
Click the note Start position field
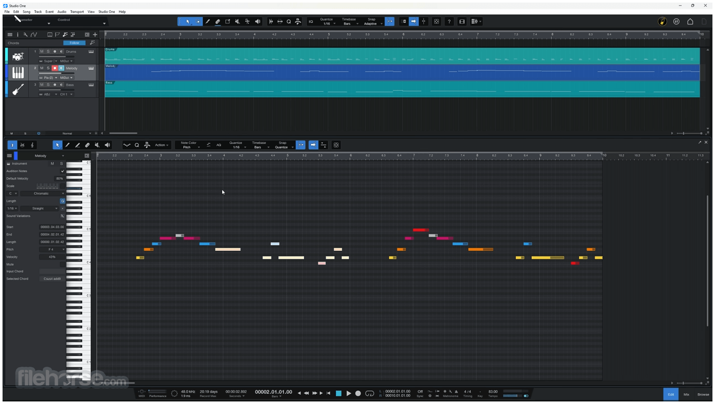(53, 227)
